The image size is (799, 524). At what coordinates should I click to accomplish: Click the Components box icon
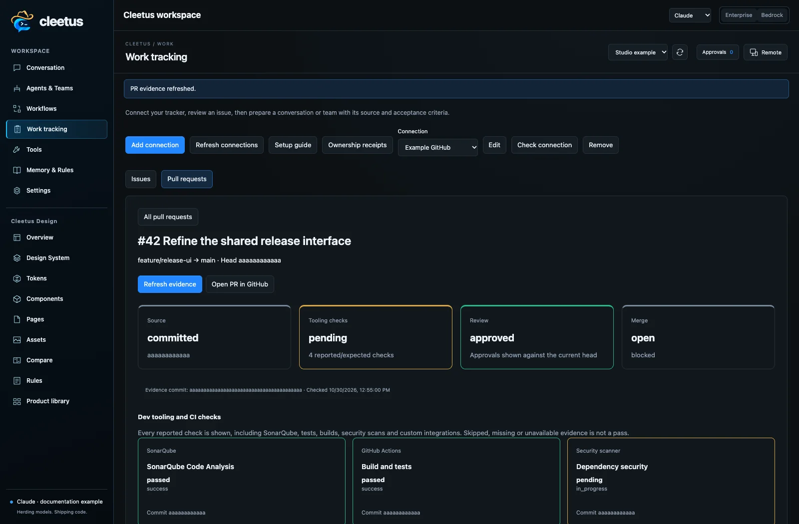17,299
